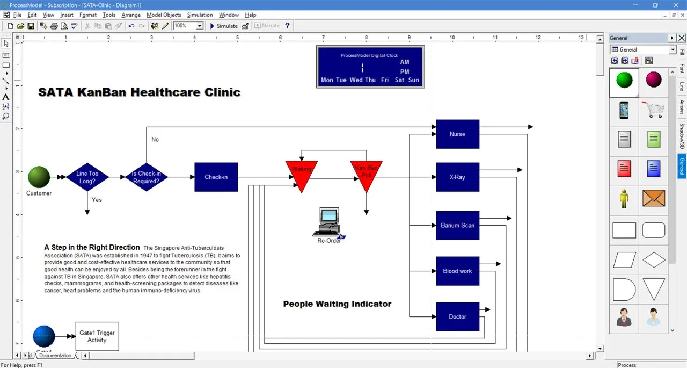Pick the inverted triangle shape in gallery
Image resolution: width=687 pixels, height=368 pixels.
point(654,290)
